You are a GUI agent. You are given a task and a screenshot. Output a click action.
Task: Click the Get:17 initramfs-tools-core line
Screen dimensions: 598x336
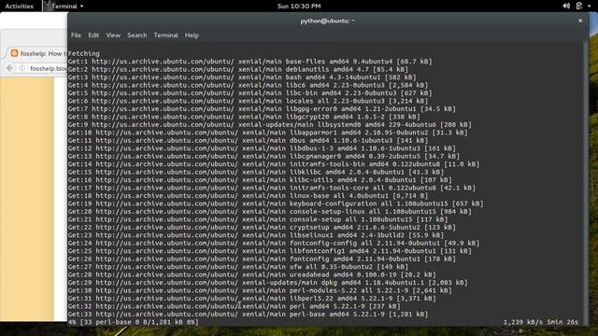pos(272,188)
